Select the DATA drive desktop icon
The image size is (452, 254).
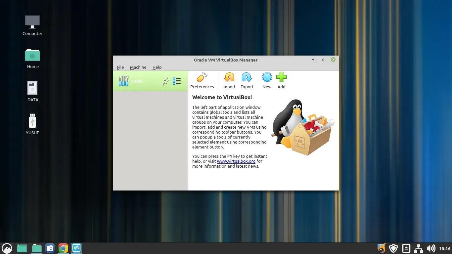(32, 92)
